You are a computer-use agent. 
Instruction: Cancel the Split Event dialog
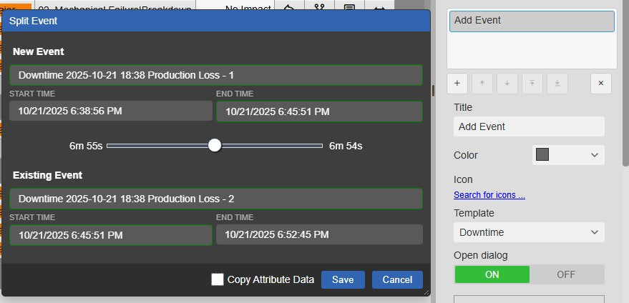[x=397, y=279]
